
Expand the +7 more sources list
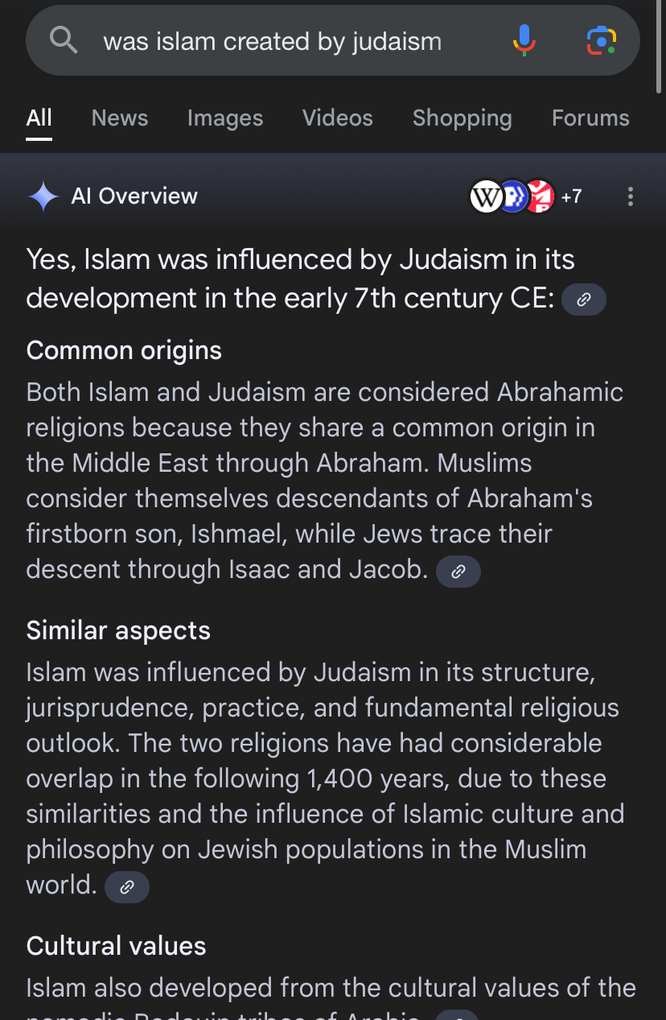[x=571, y=196]
